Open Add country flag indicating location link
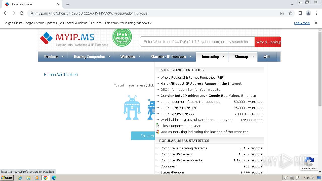This screenshot has height=181, width=322. pos(205,132)
